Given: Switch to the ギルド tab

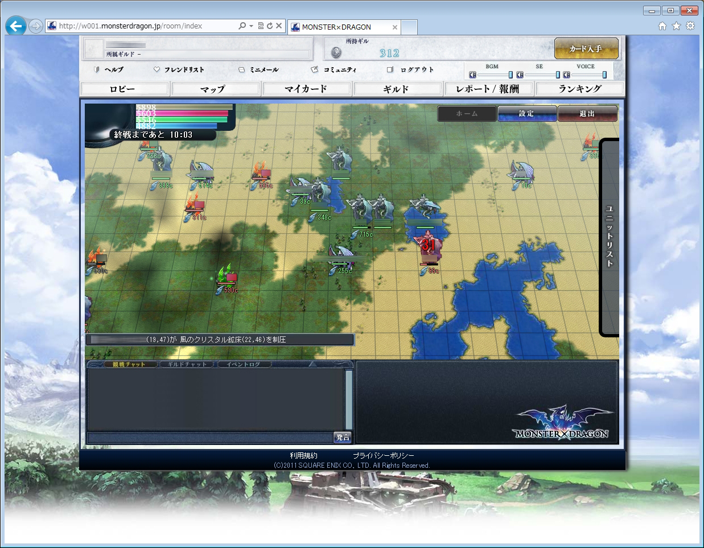Looking at the screenshot, I should (x=397, y=89).
